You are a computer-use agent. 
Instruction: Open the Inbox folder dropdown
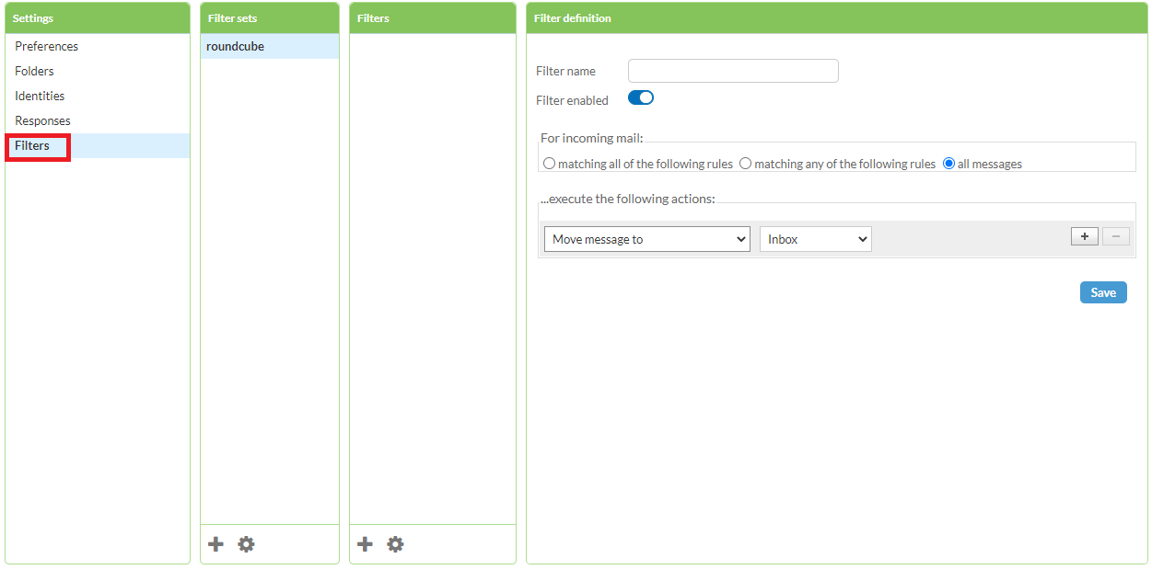pyautogui.click(x=816, y=239)
